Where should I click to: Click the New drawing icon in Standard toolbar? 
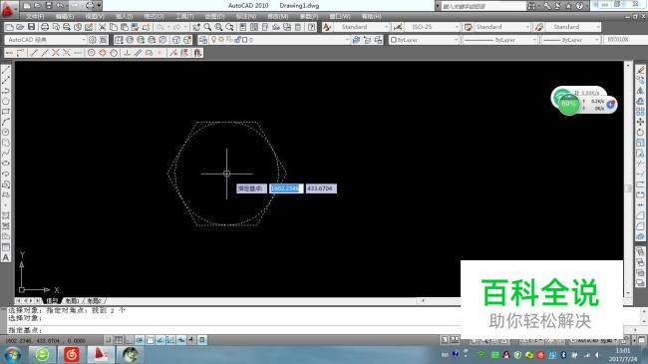tap(9, 27)
